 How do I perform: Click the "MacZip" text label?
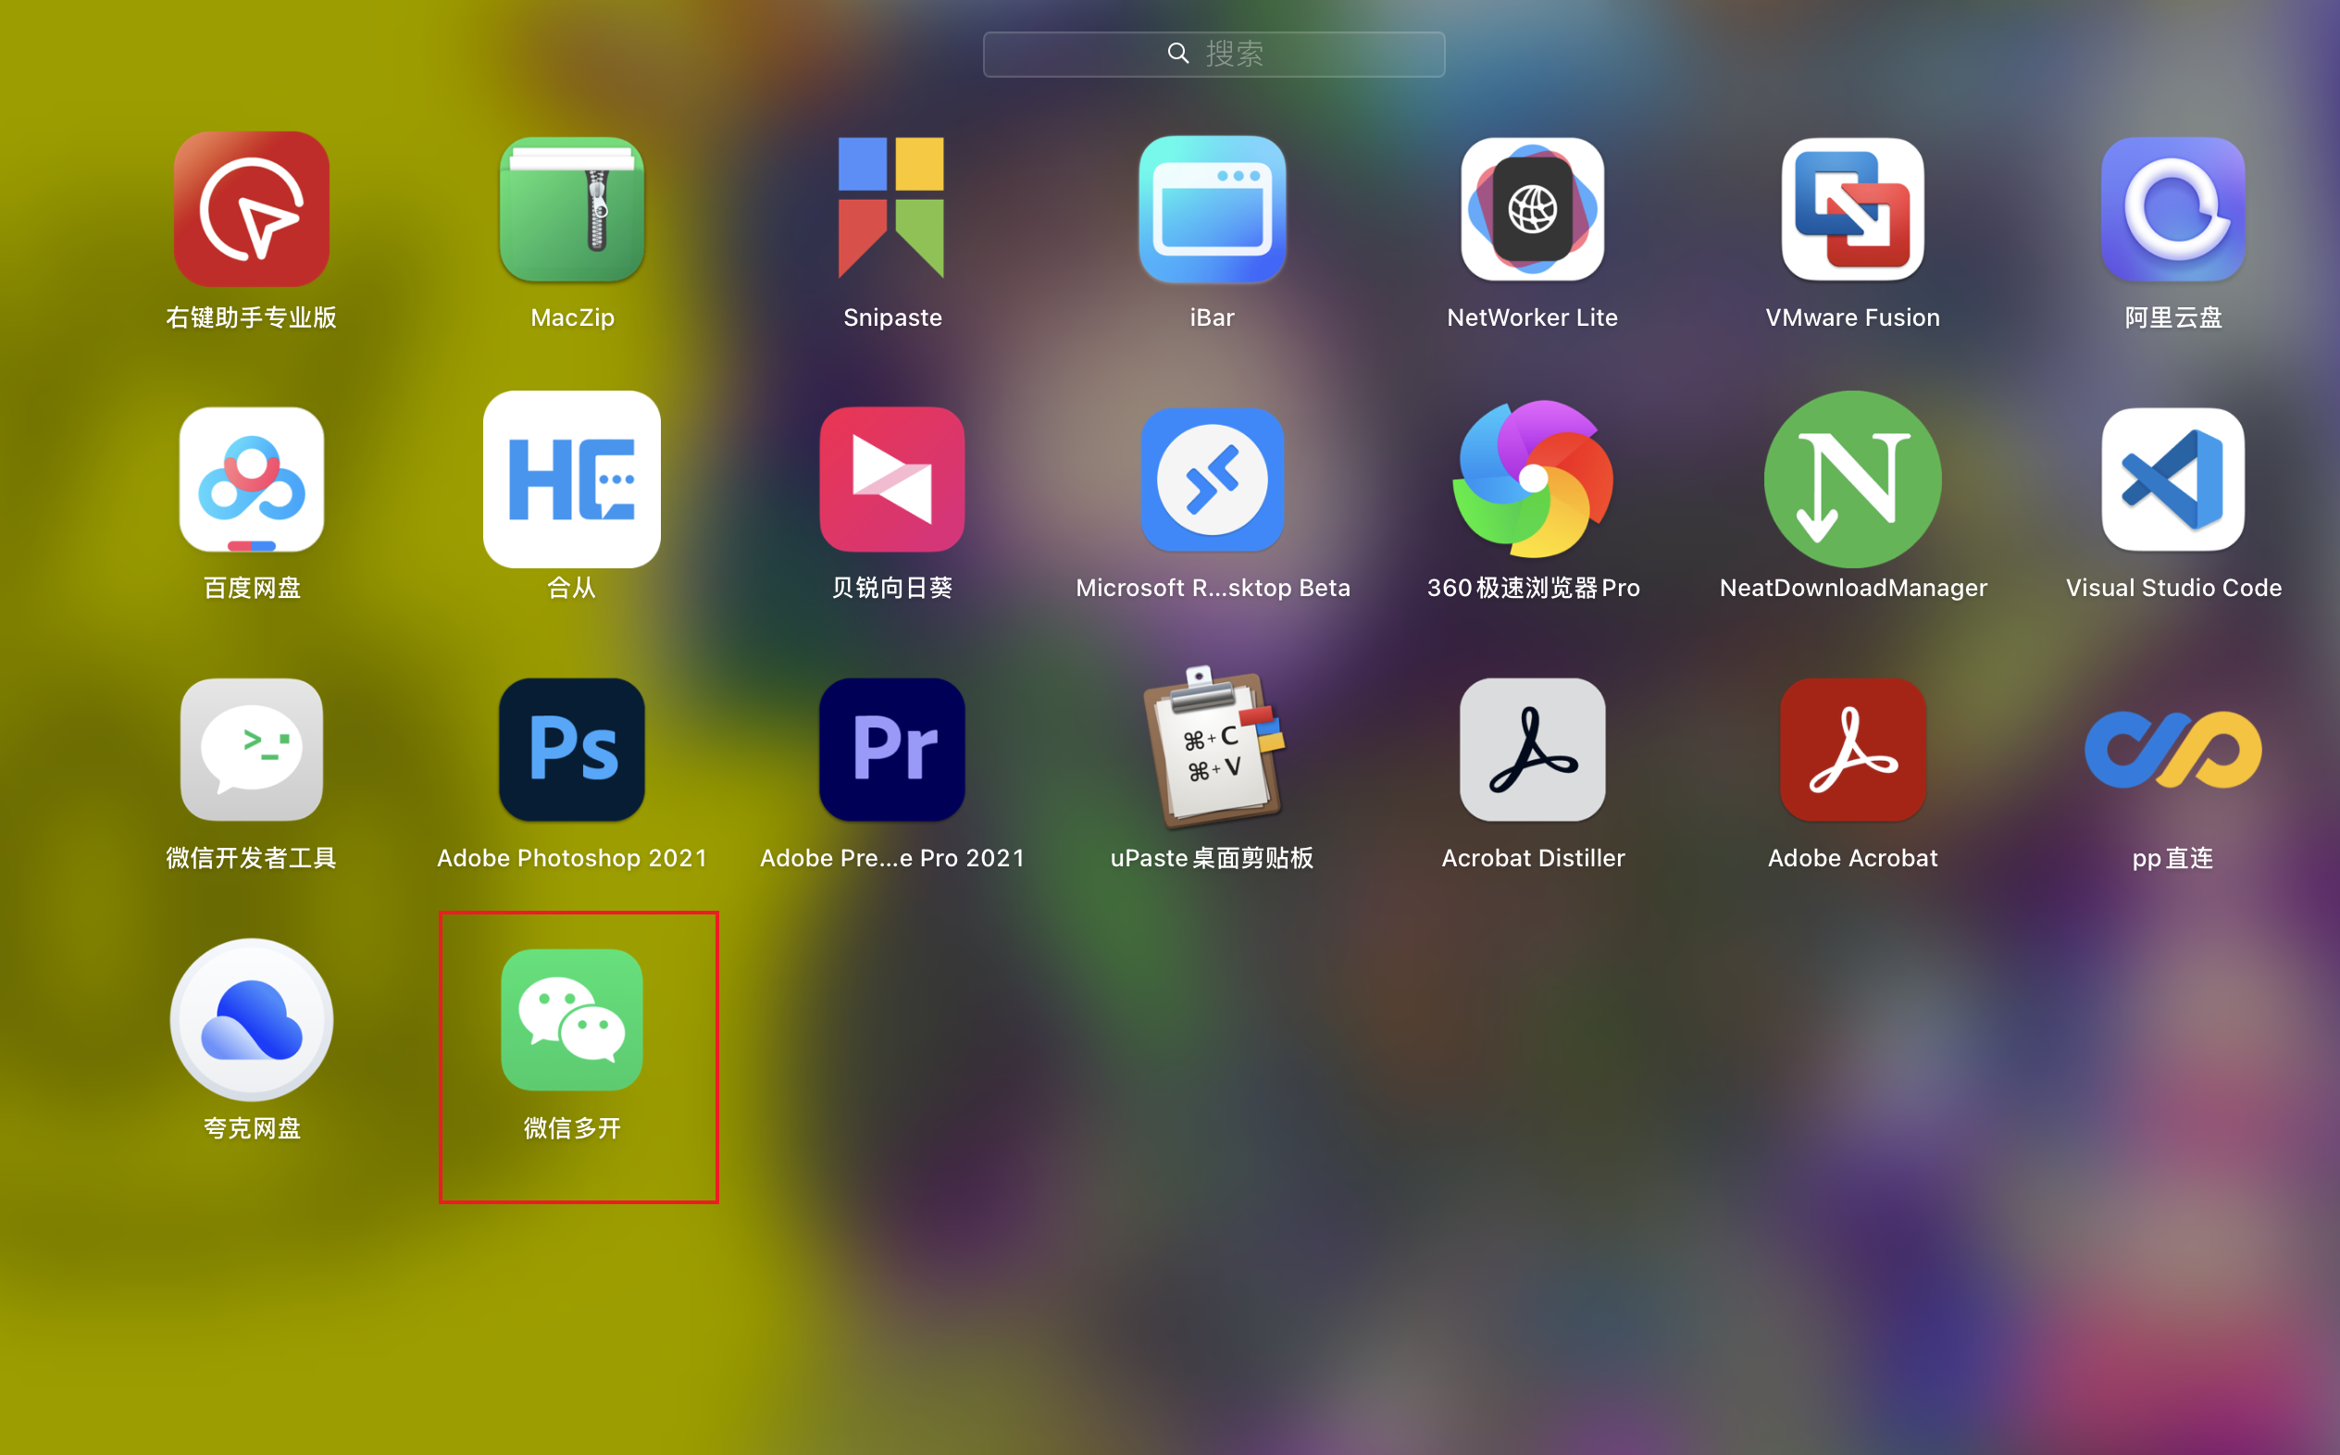[x=571, y=317]
